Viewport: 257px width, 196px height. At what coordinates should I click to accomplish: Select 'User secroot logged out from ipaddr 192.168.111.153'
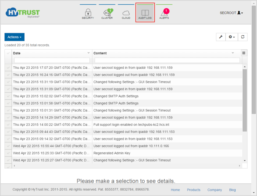134,132
